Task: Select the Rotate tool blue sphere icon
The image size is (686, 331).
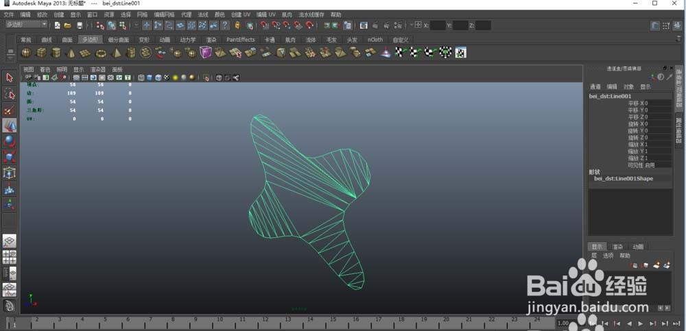Action: [10, 141]
